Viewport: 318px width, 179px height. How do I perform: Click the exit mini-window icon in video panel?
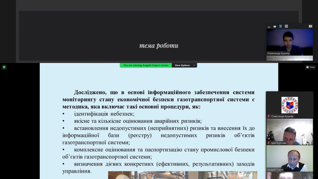pyautogui.click(x=310, y=26)
